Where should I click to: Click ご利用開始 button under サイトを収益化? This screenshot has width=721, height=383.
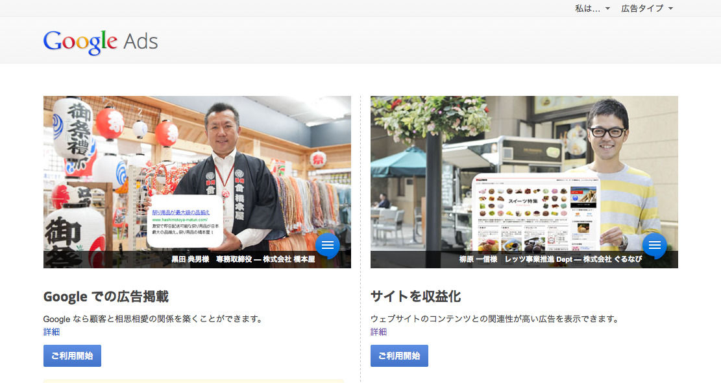click(399, 356)
